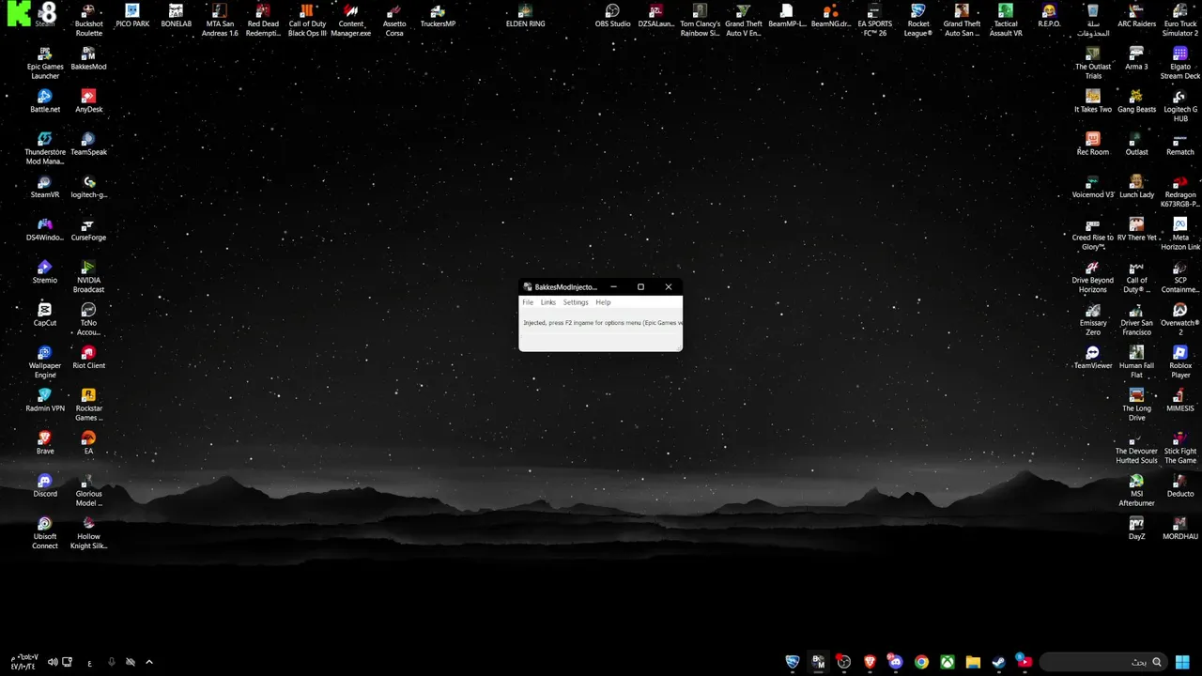The image size is (1202, 676).
Task: Select the CapCut desktop icon
Action: pyautogui.click(x=45, y=315)
